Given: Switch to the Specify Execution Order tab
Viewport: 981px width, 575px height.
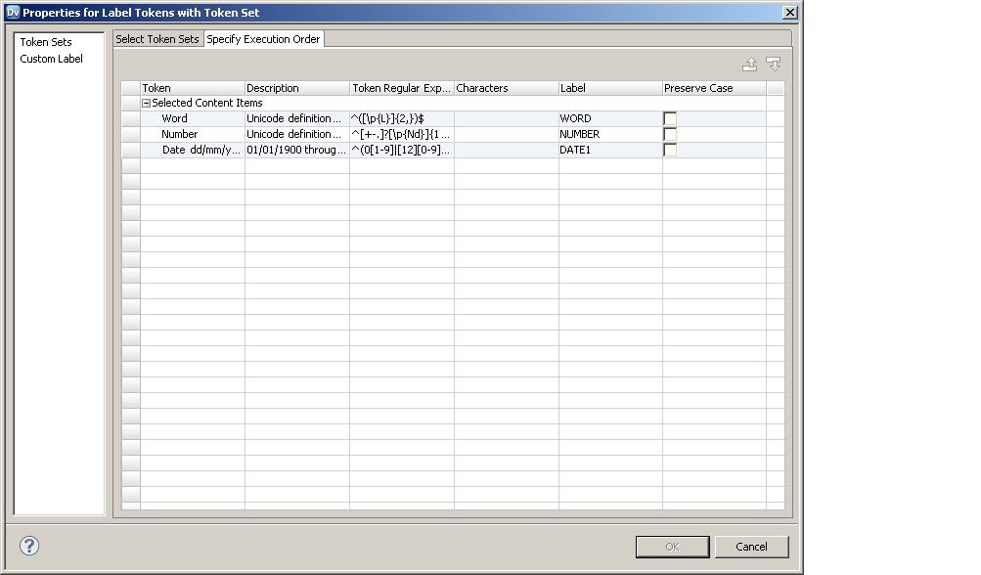Looking at the screenshot, I should [x=261, y=38].
